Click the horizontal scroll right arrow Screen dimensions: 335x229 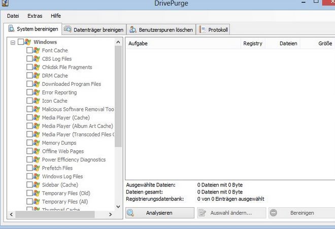coord(111,214)
